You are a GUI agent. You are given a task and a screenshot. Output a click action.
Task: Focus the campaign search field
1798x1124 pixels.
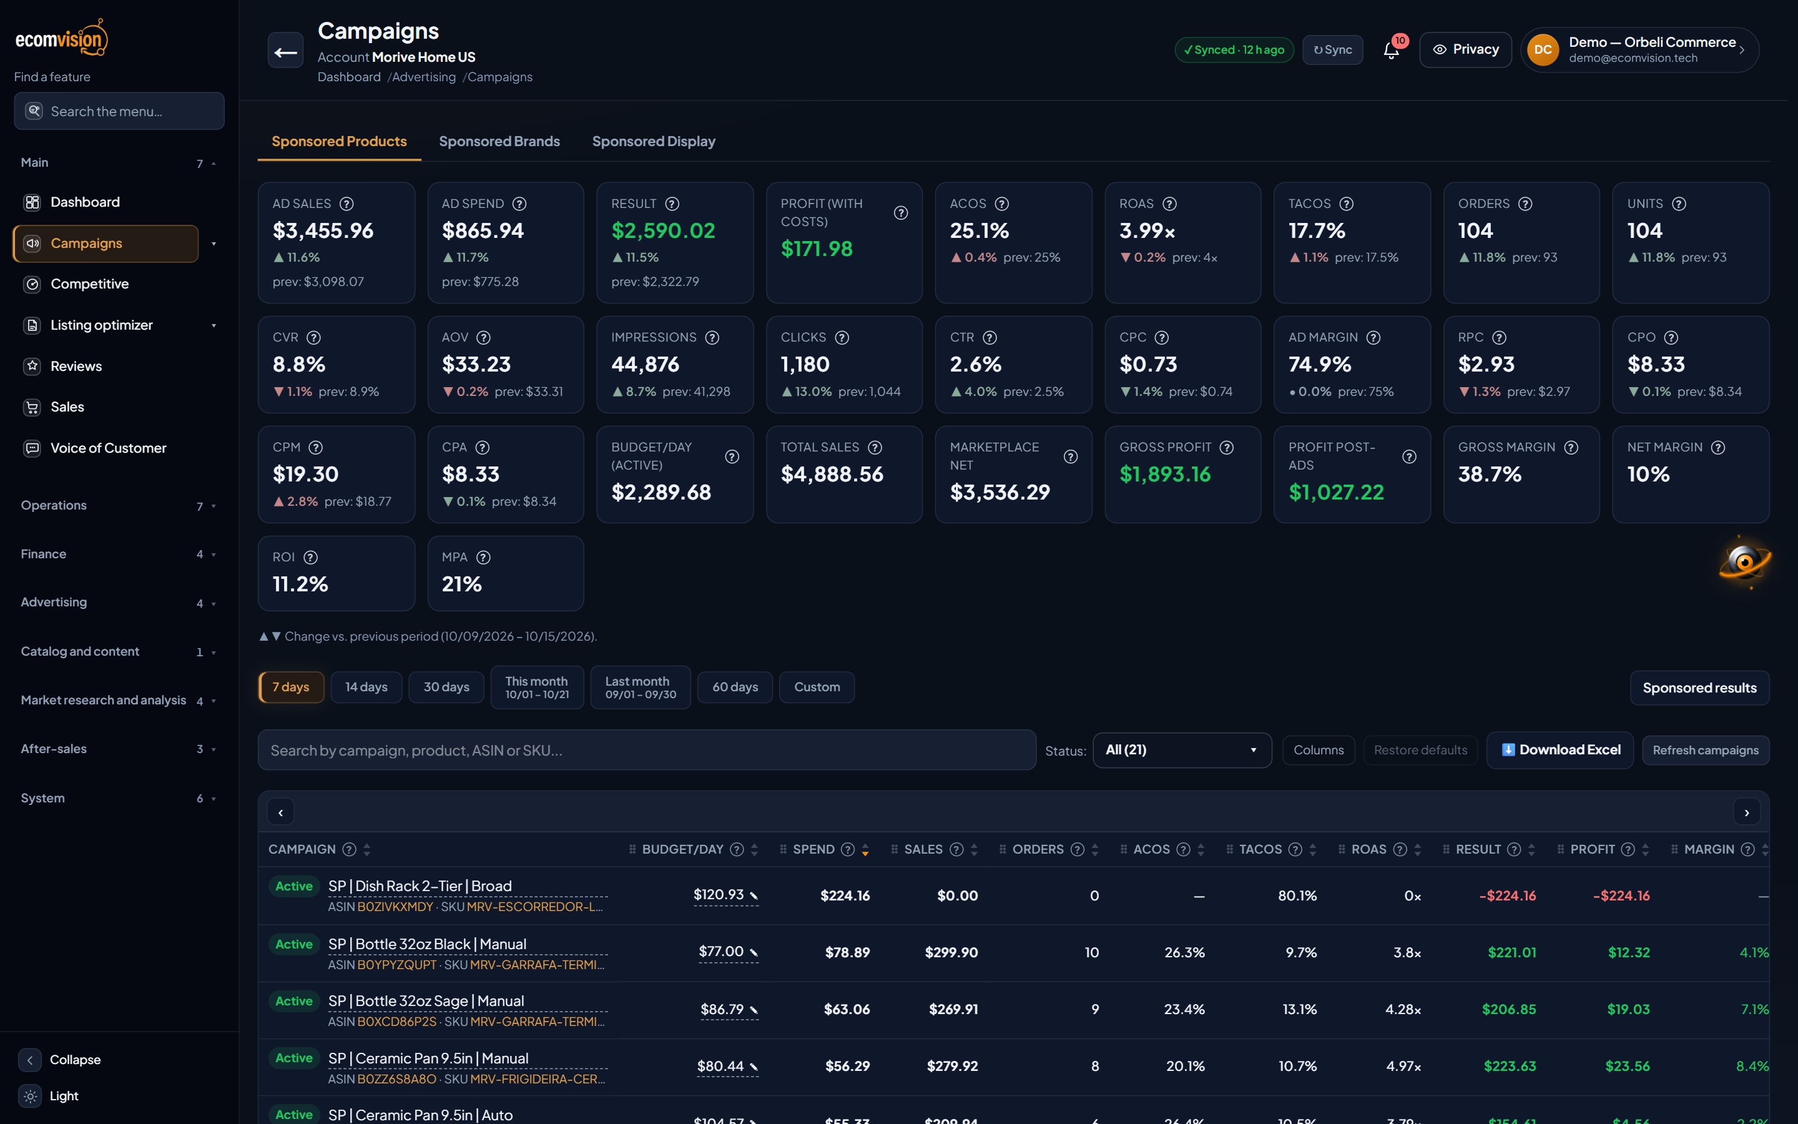click(x=646, y=750)
